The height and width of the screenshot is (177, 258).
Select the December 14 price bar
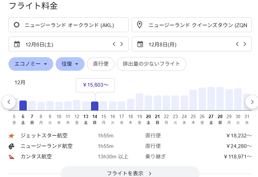pos(95,106)
